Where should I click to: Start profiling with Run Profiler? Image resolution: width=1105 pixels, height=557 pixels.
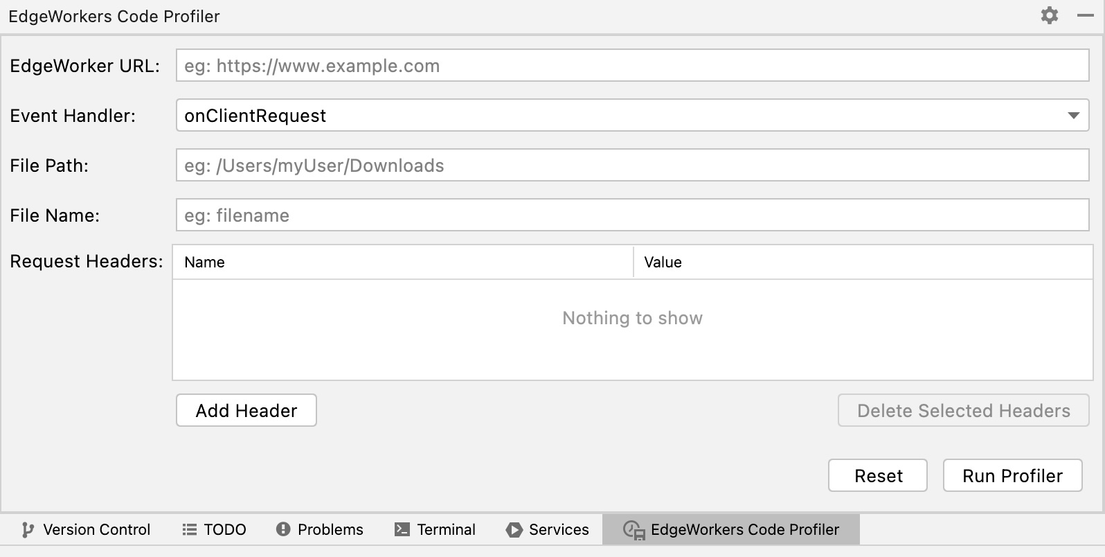coord(1012,476)
